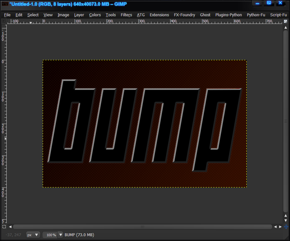The height and width of the screenshot is (241, 290).
Task: Expand the unit selector next to the coordinates display
Action: coord(33,235)
